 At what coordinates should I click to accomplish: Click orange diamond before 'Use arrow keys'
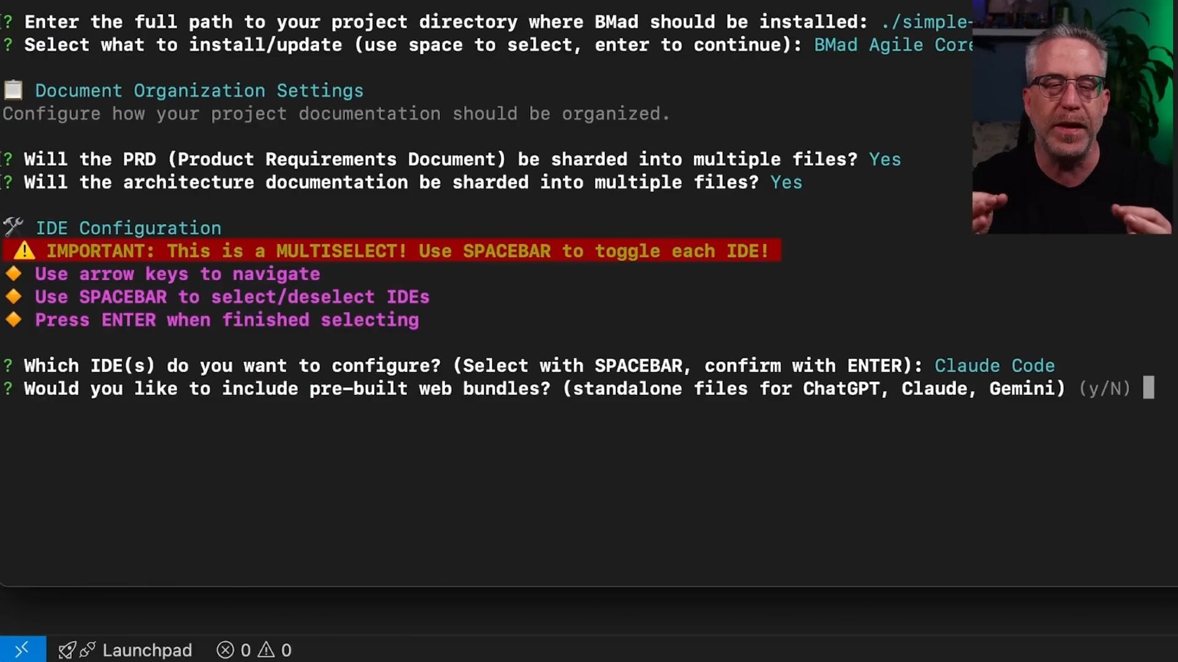(x=13, y=274)
